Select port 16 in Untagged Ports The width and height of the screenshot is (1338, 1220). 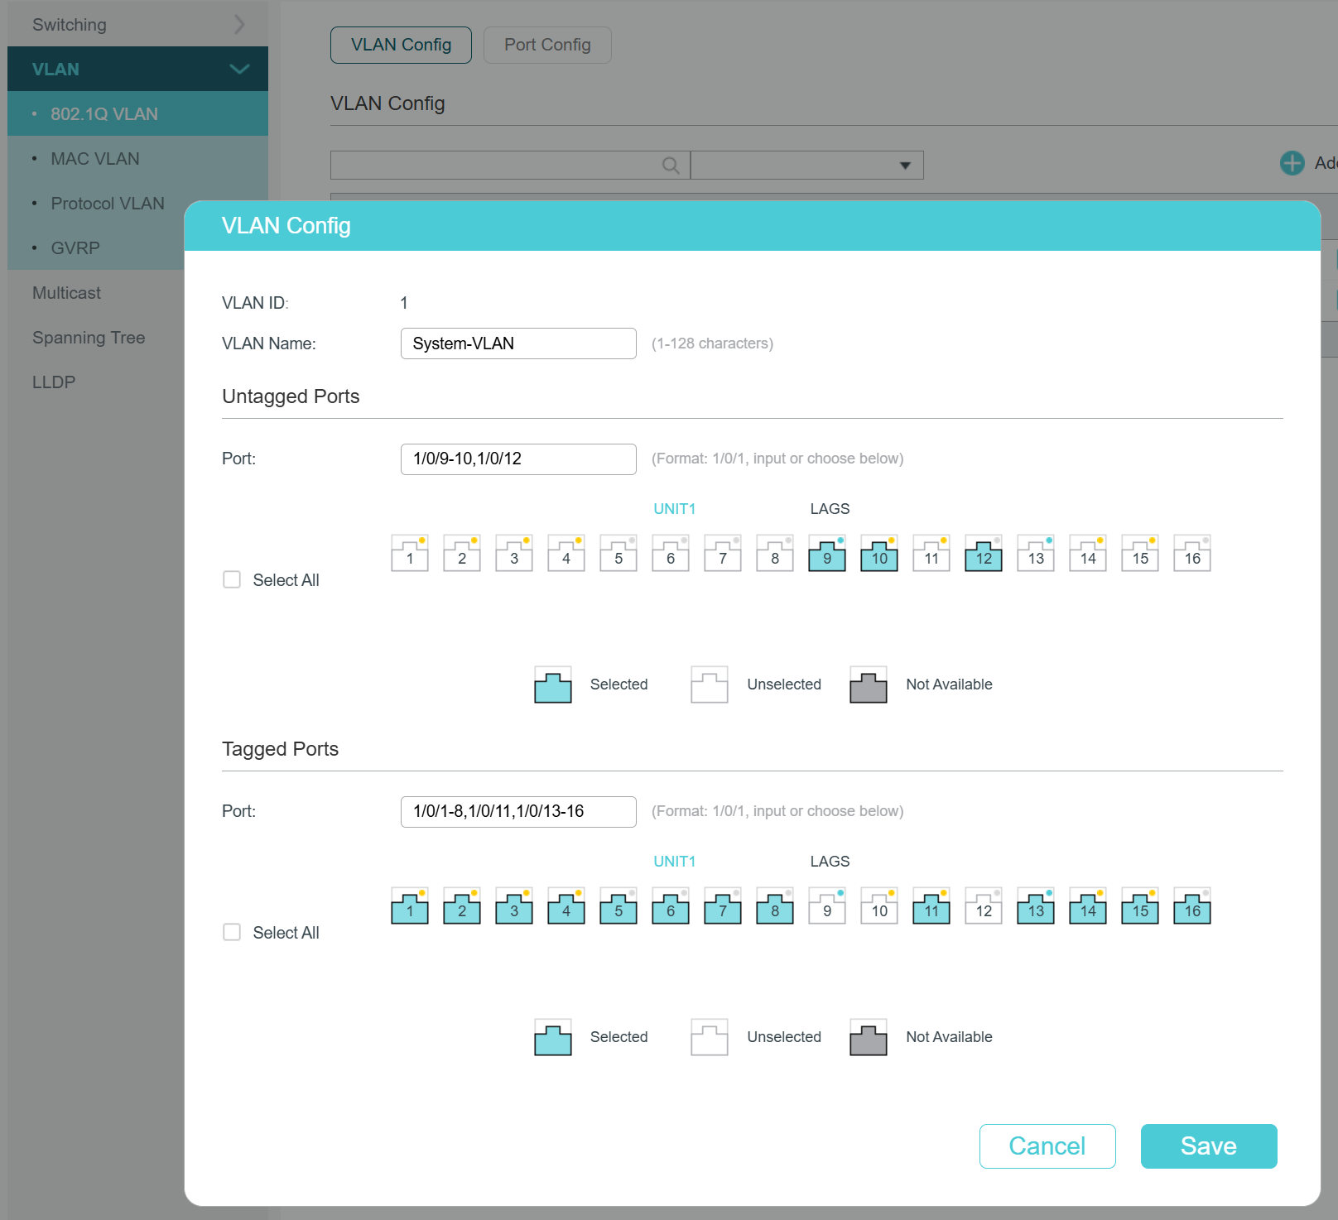(x=1192, y=554)
